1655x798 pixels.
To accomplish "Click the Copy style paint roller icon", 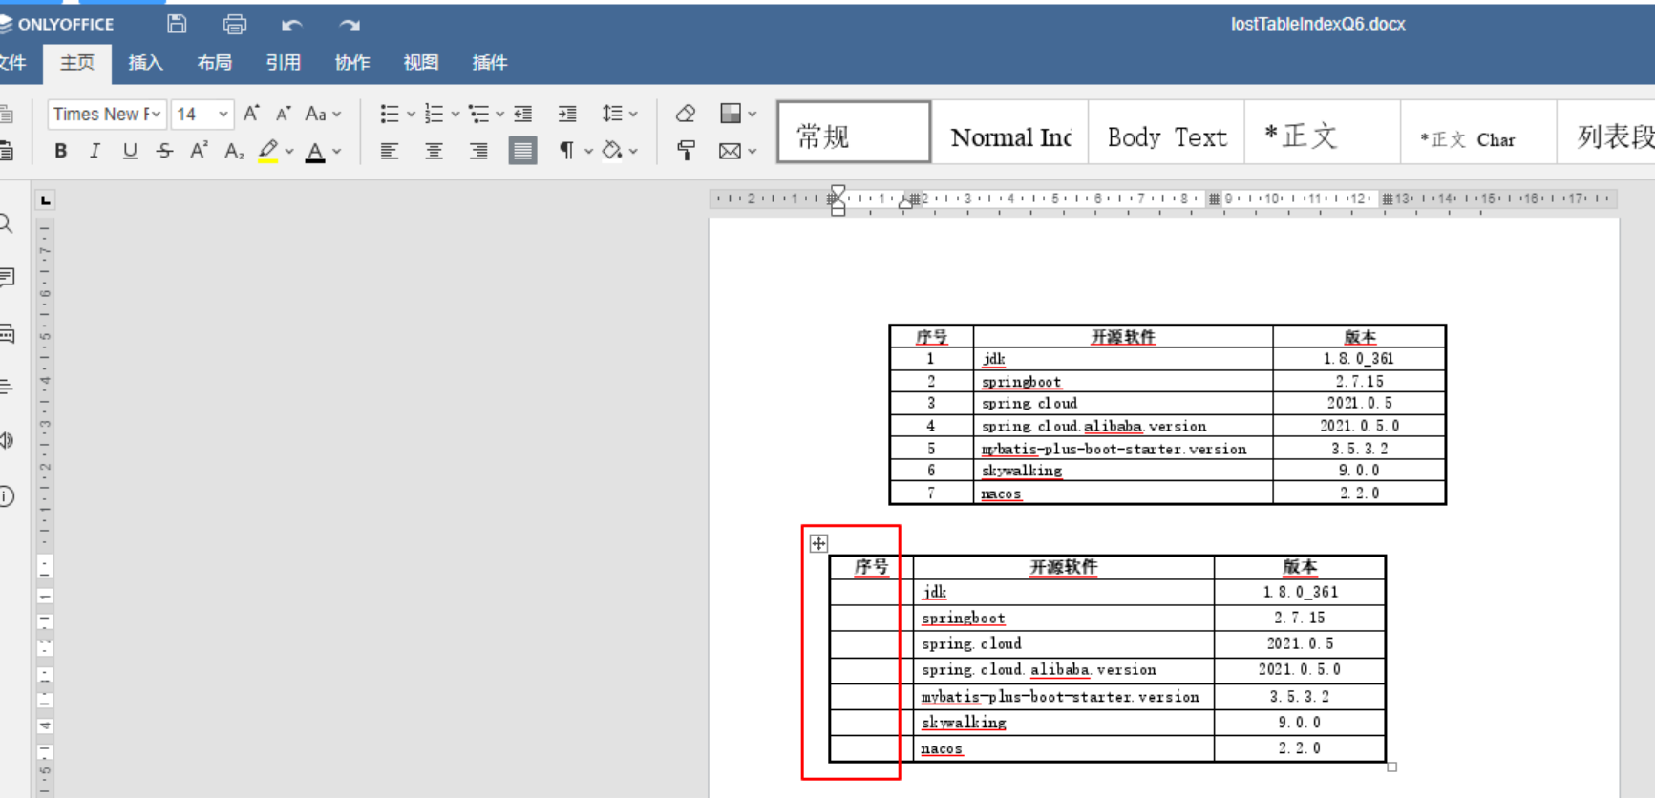I will (686, 150).
